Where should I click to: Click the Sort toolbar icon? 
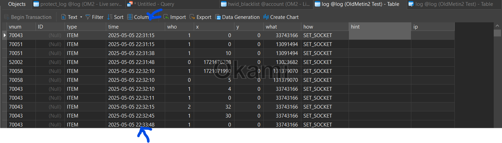click(110, 17)
